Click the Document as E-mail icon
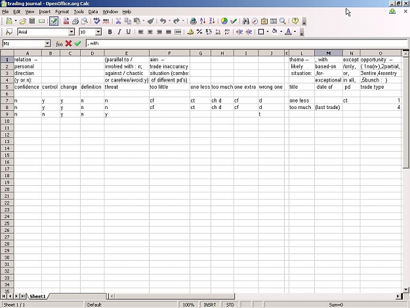Image resolution: width=410 pixels, height=308 pixels. 41,21
